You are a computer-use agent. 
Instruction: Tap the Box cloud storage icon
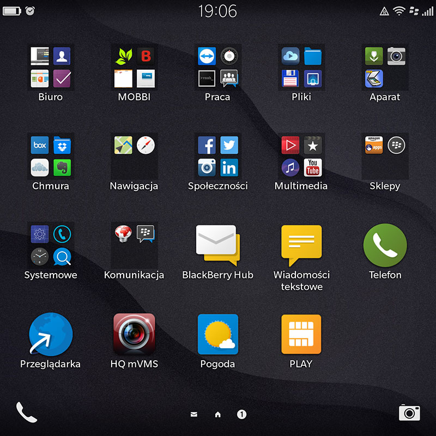[x=39, y=145]
